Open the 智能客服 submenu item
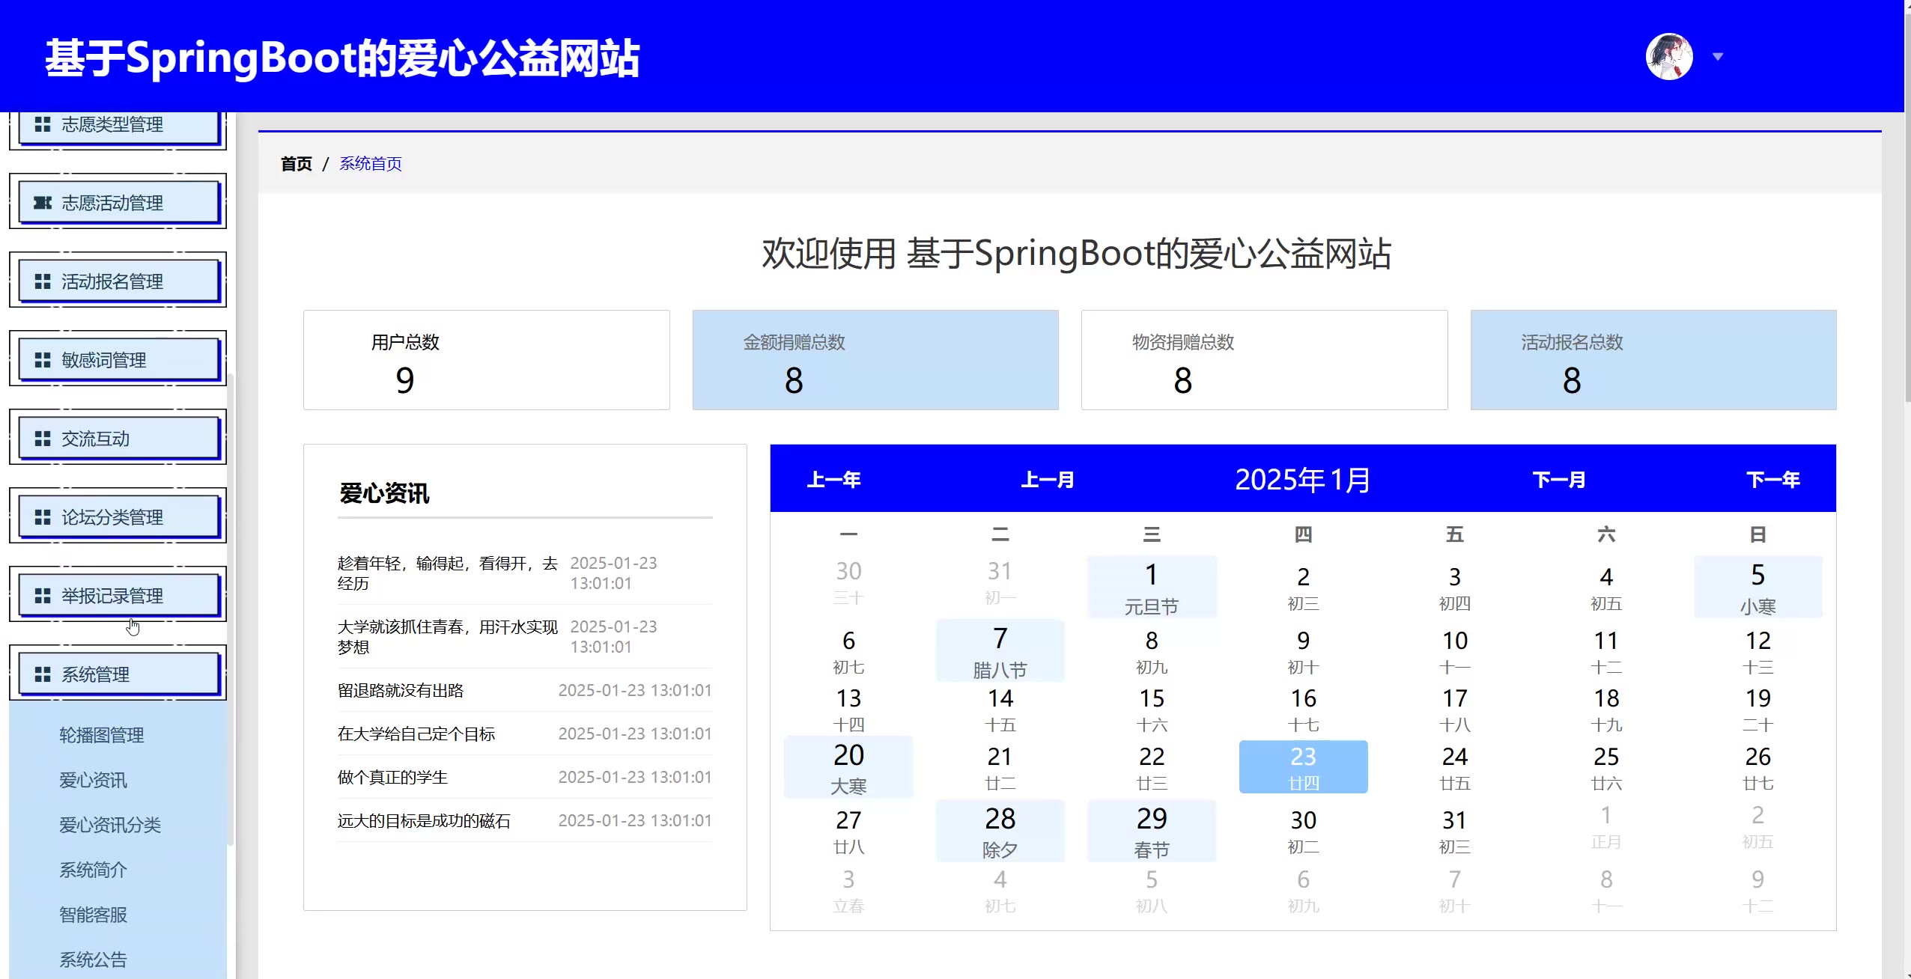The height and width of the screenshot is (979, 1911). (x=94, y=915)
